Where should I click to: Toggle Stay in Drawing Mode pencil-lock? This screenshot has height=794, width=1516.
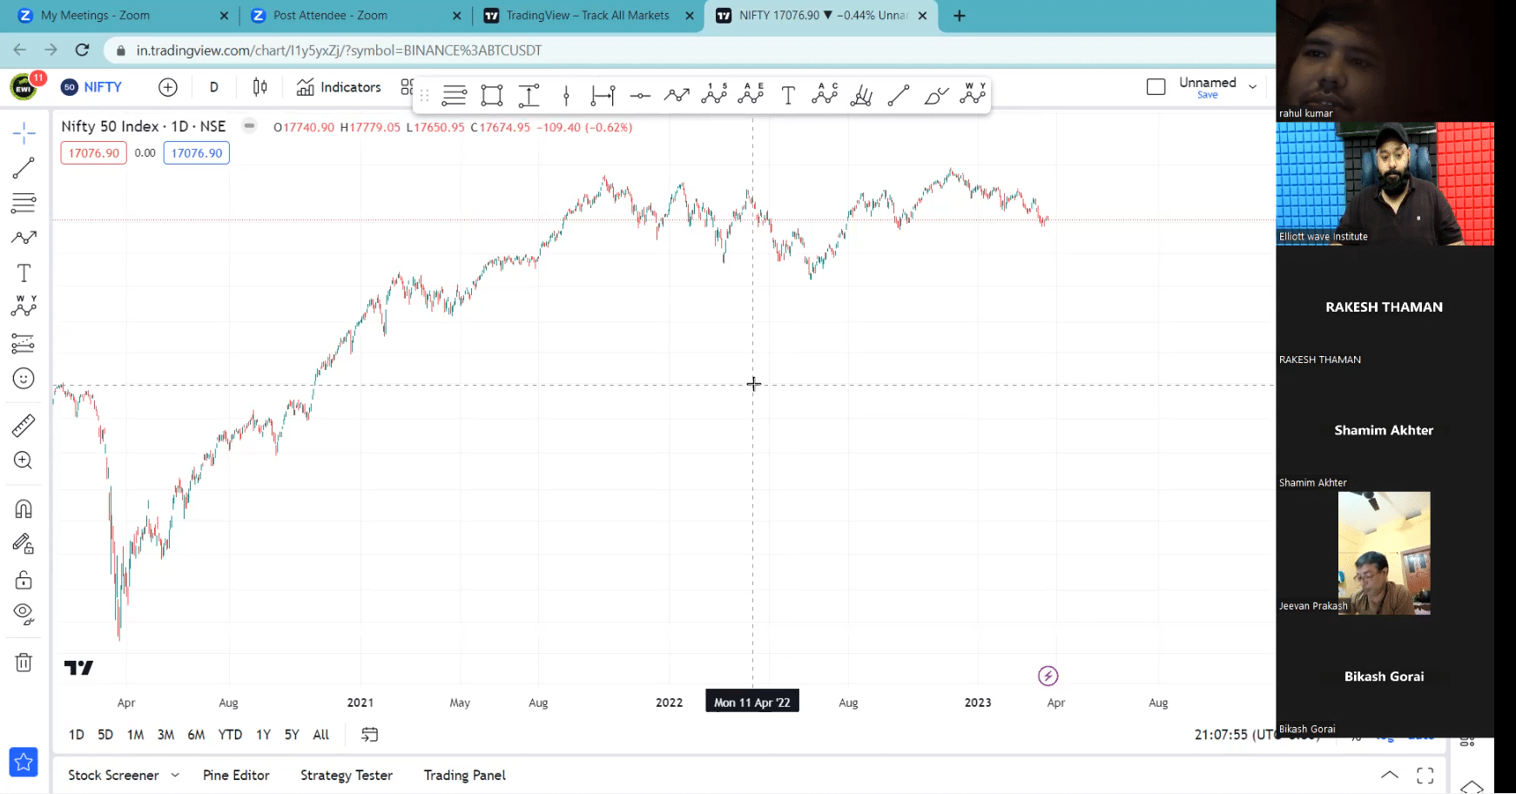(24, 544)
